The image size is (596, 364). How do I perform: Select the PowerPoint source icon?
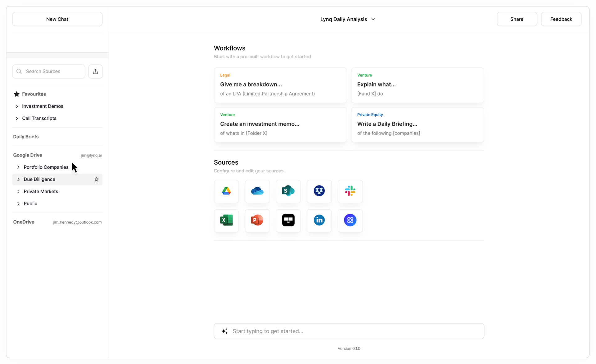pyautogui.click(x=257, y=220)
